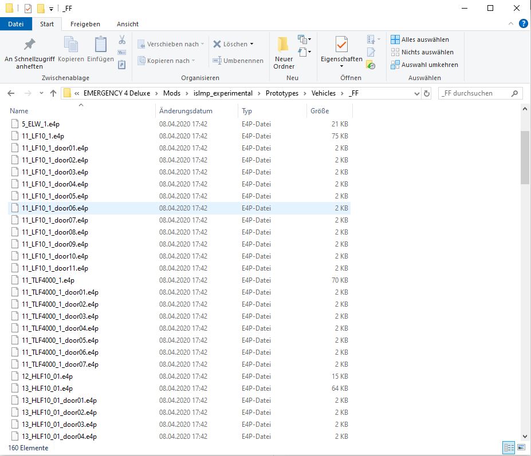The image size is (531, 456).
Task: Refresh the folder view in address bar
Action: [x=427, y=93]
